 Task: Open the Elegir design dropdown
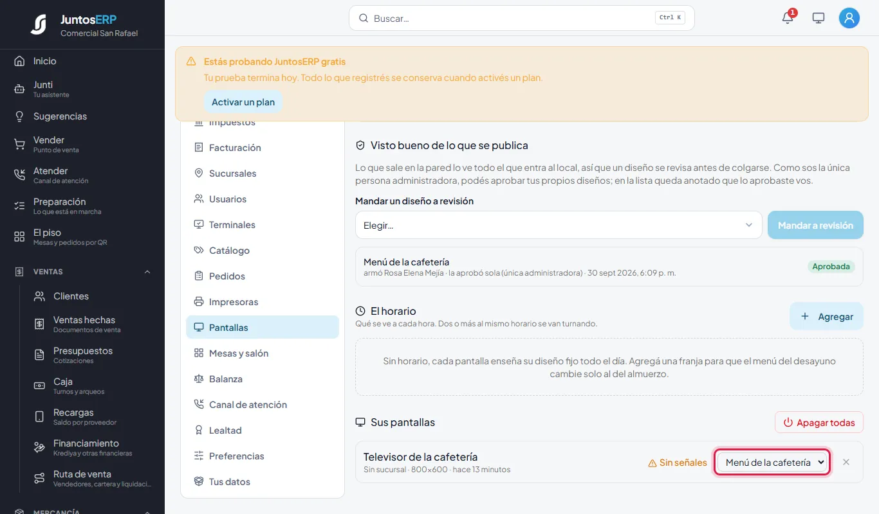click(559, 225)
